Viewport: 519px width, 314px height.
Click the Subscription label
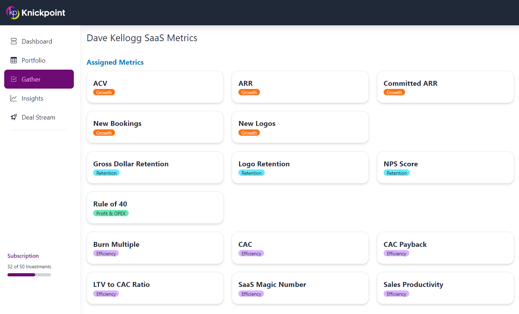point(23,256)
